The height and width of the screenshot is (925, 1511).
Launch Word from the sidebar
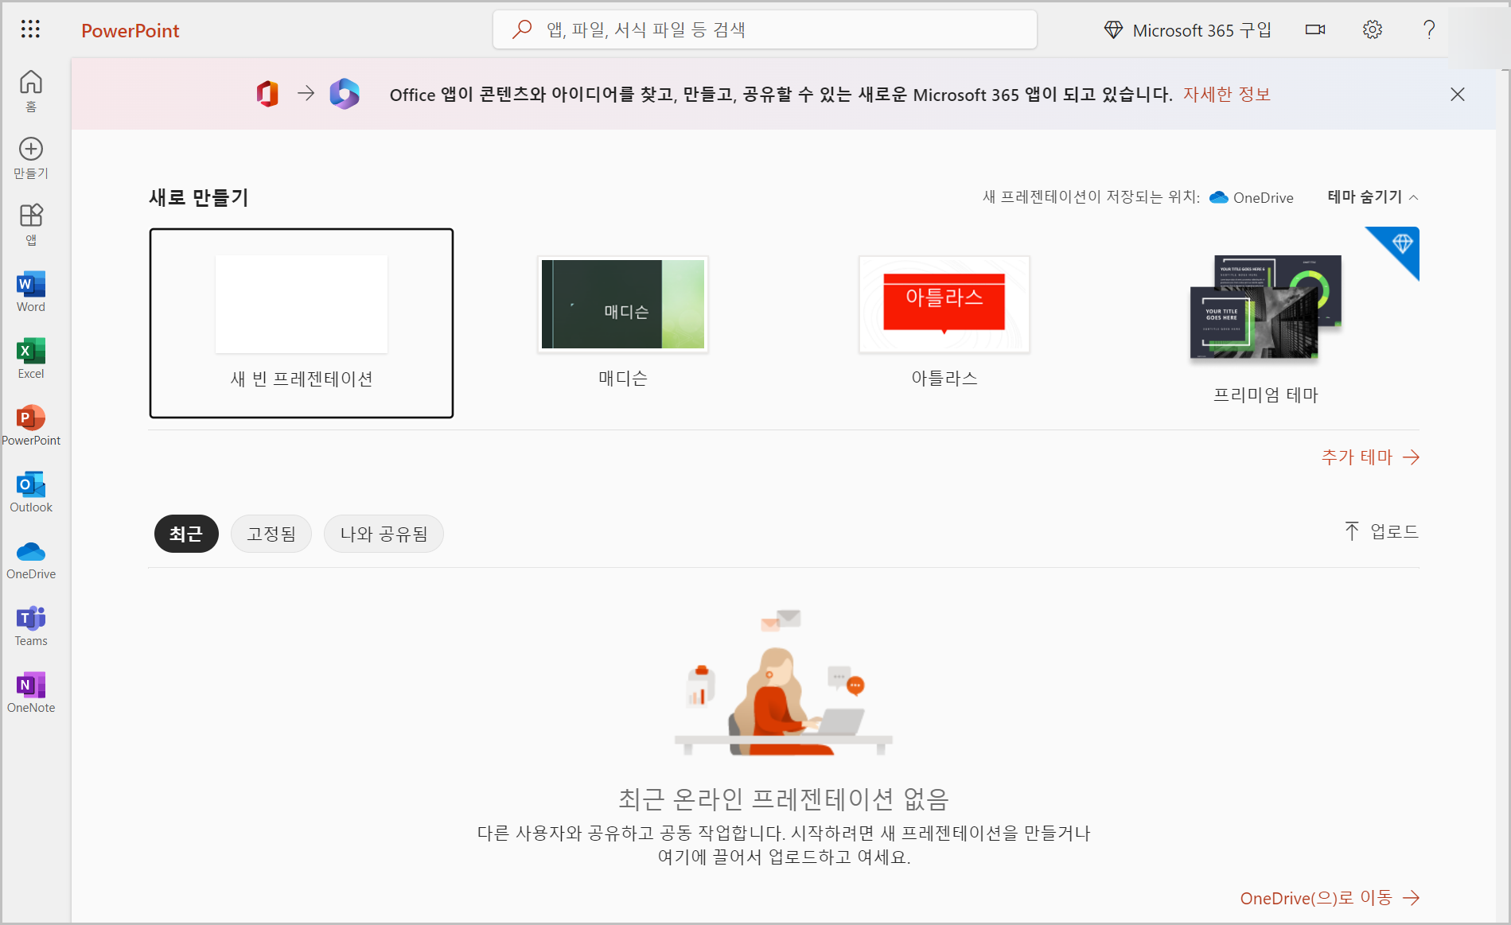tap(31, 292)
